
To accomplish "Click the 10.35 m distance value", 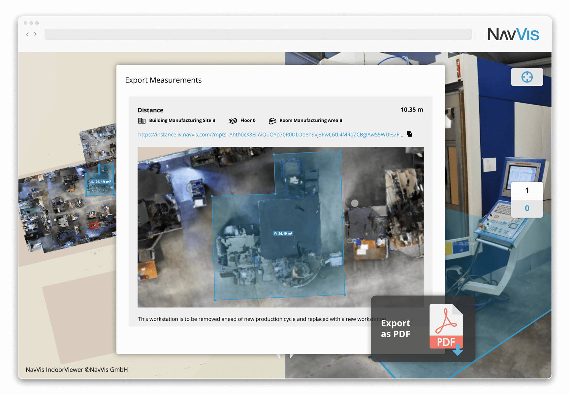I will (x=411, y=110).
